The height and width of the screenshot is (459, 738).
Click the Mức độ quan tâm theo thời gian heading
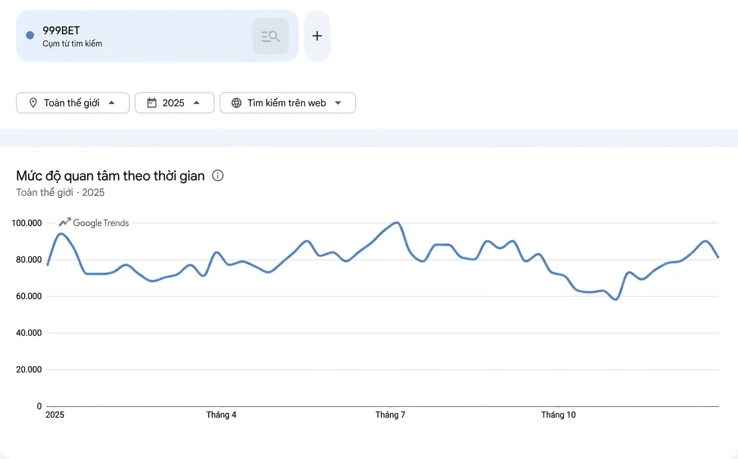tap(110, 175)
